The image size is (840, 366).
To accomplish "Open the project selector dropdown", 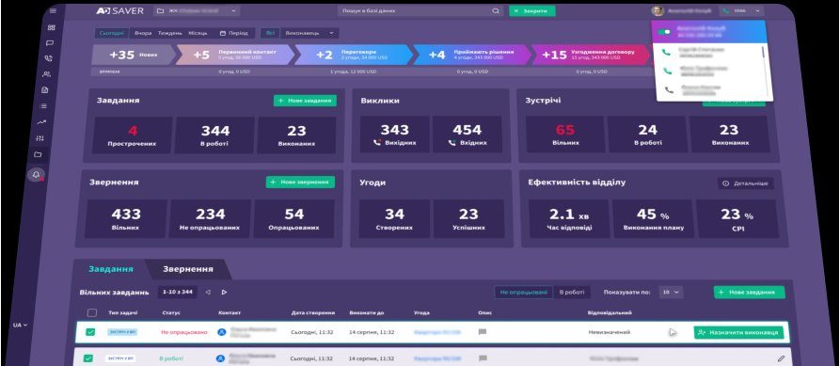I will coord(198,10).
